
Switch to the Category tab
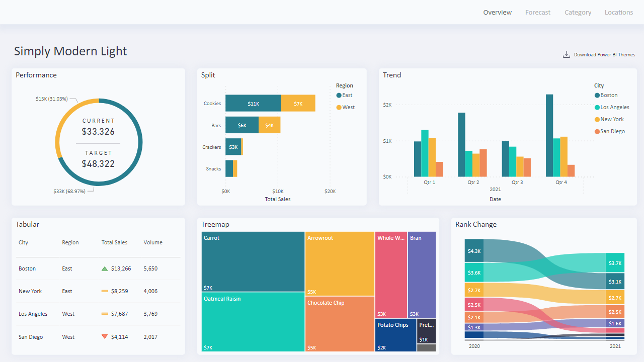coord(578,12)
